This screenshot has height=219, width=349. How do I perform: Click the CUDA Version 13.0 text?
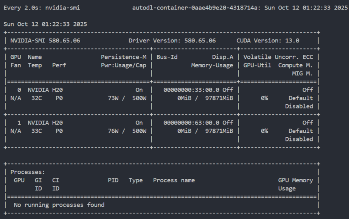[x=268, y=40]
